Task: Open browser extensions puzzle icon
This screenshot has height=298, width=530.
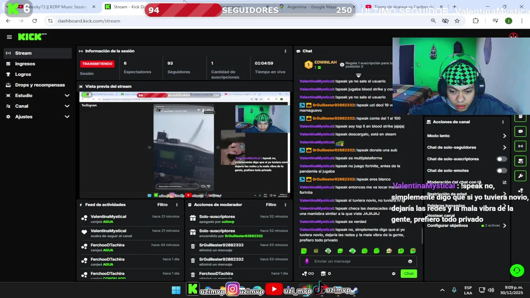Action: (475, 21)
